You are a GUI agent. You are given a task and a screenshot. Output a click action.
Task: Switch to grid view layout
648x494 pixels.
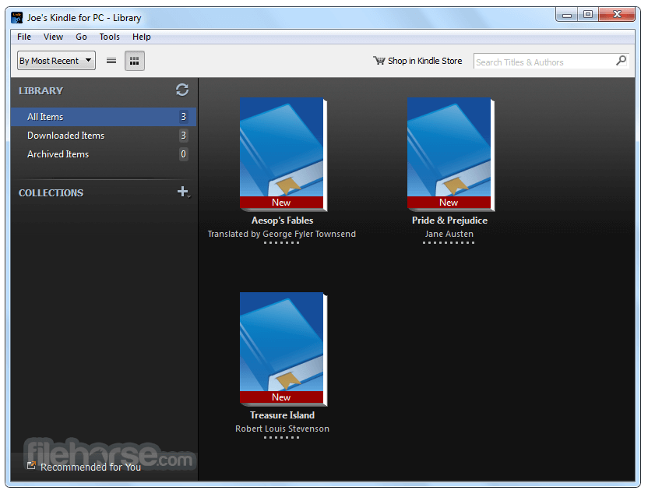click(134, 61)
